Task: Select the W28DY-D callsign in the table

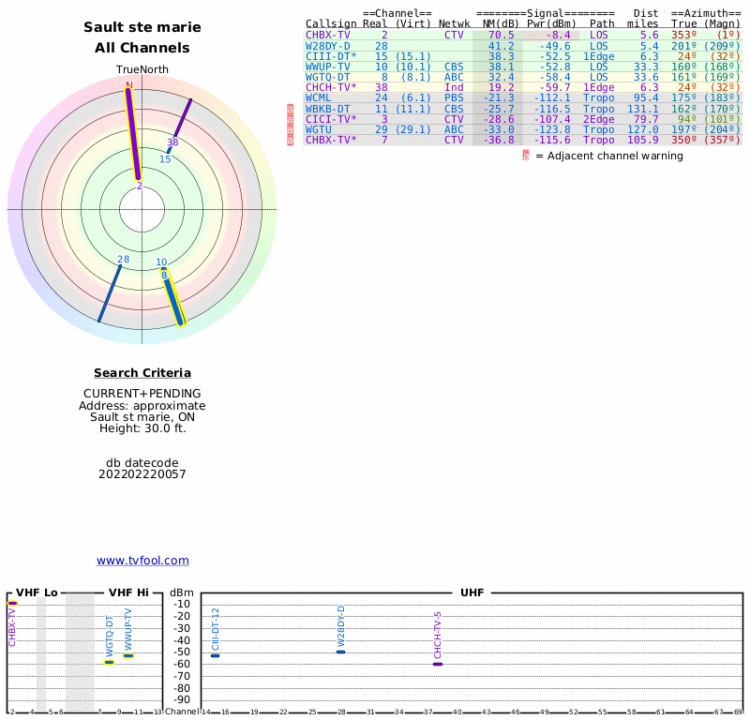Action: pos(328,45)
